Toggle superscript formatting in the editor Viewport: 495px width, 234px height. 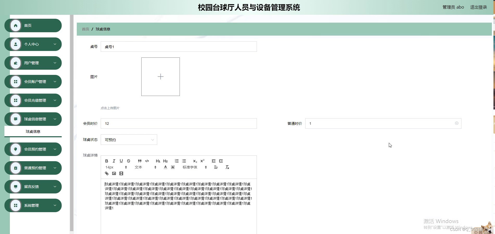(x=202, y=161)
